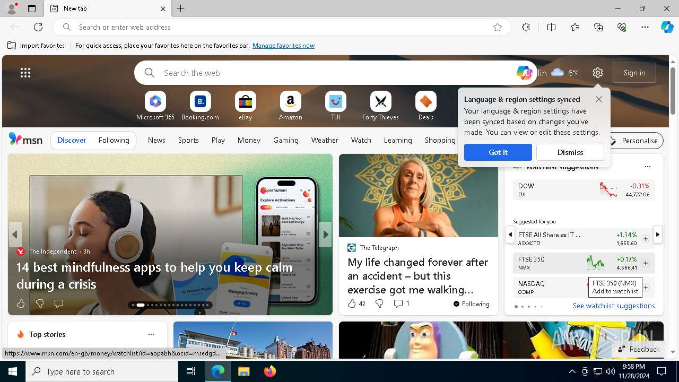This screenshot has width=679, height=382.
Task: Click the Sign in button
Action: click(634, 73)
